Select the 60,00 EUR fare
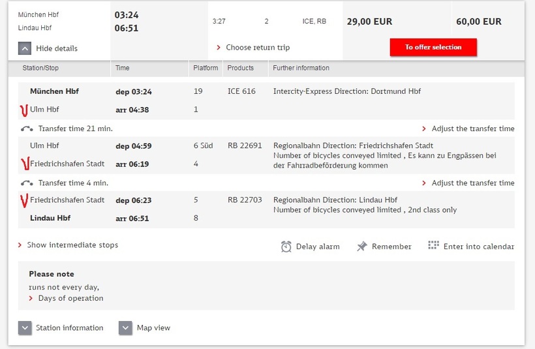535x349 pixels. pos(479,22)
